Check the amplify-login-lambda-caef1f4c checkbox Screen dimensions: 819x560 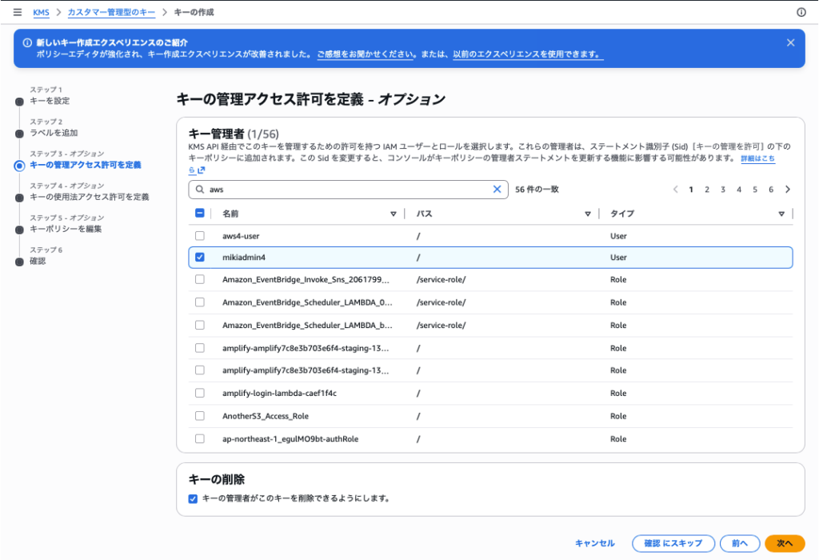coord(199,393)
